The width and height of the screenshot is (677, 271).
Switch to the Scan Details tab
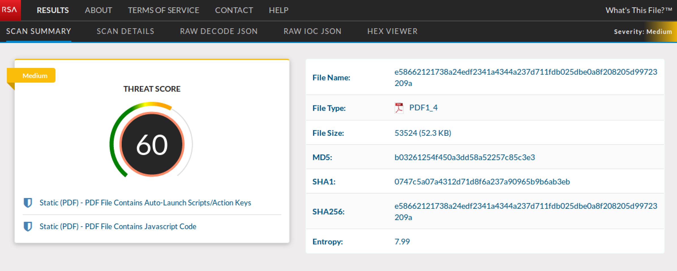125,31
